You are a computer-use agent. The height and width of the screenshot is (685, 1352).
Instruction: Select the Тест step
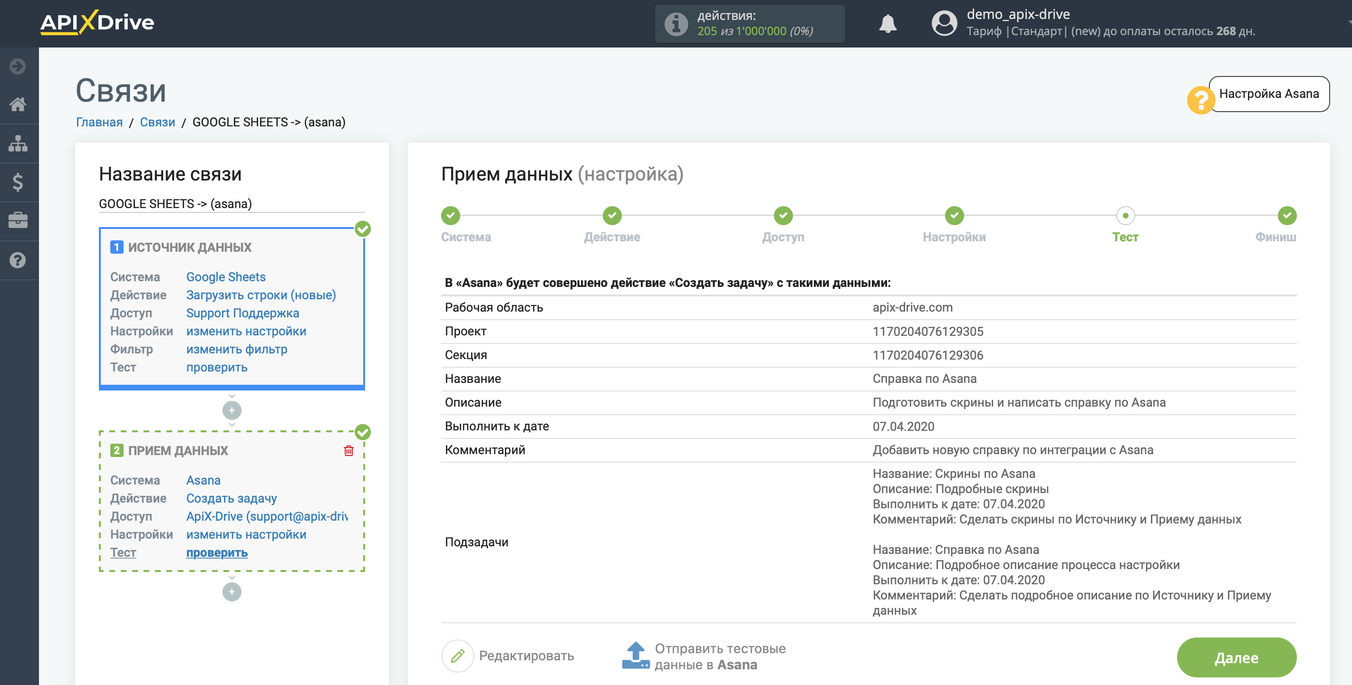[x=1125, y=216]
